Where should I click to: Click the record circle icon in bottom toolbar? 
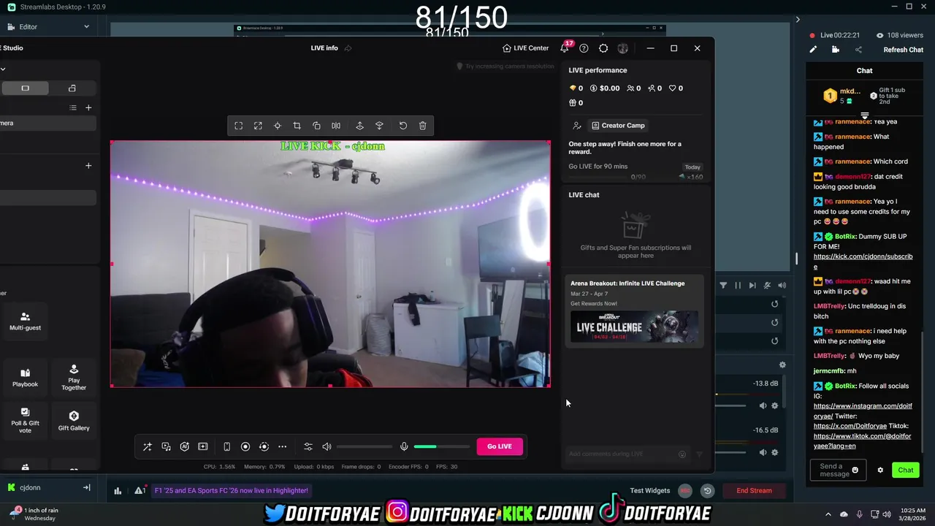[x=245, y=446]
